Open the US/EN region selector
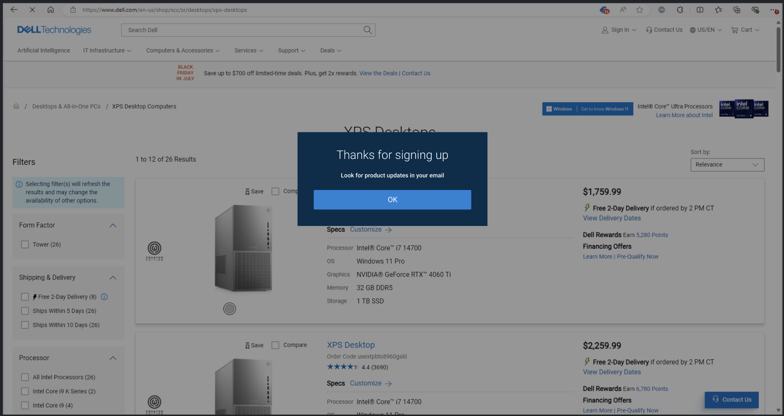Viewport: 784px width, 416px height. (x=705, y=30)
